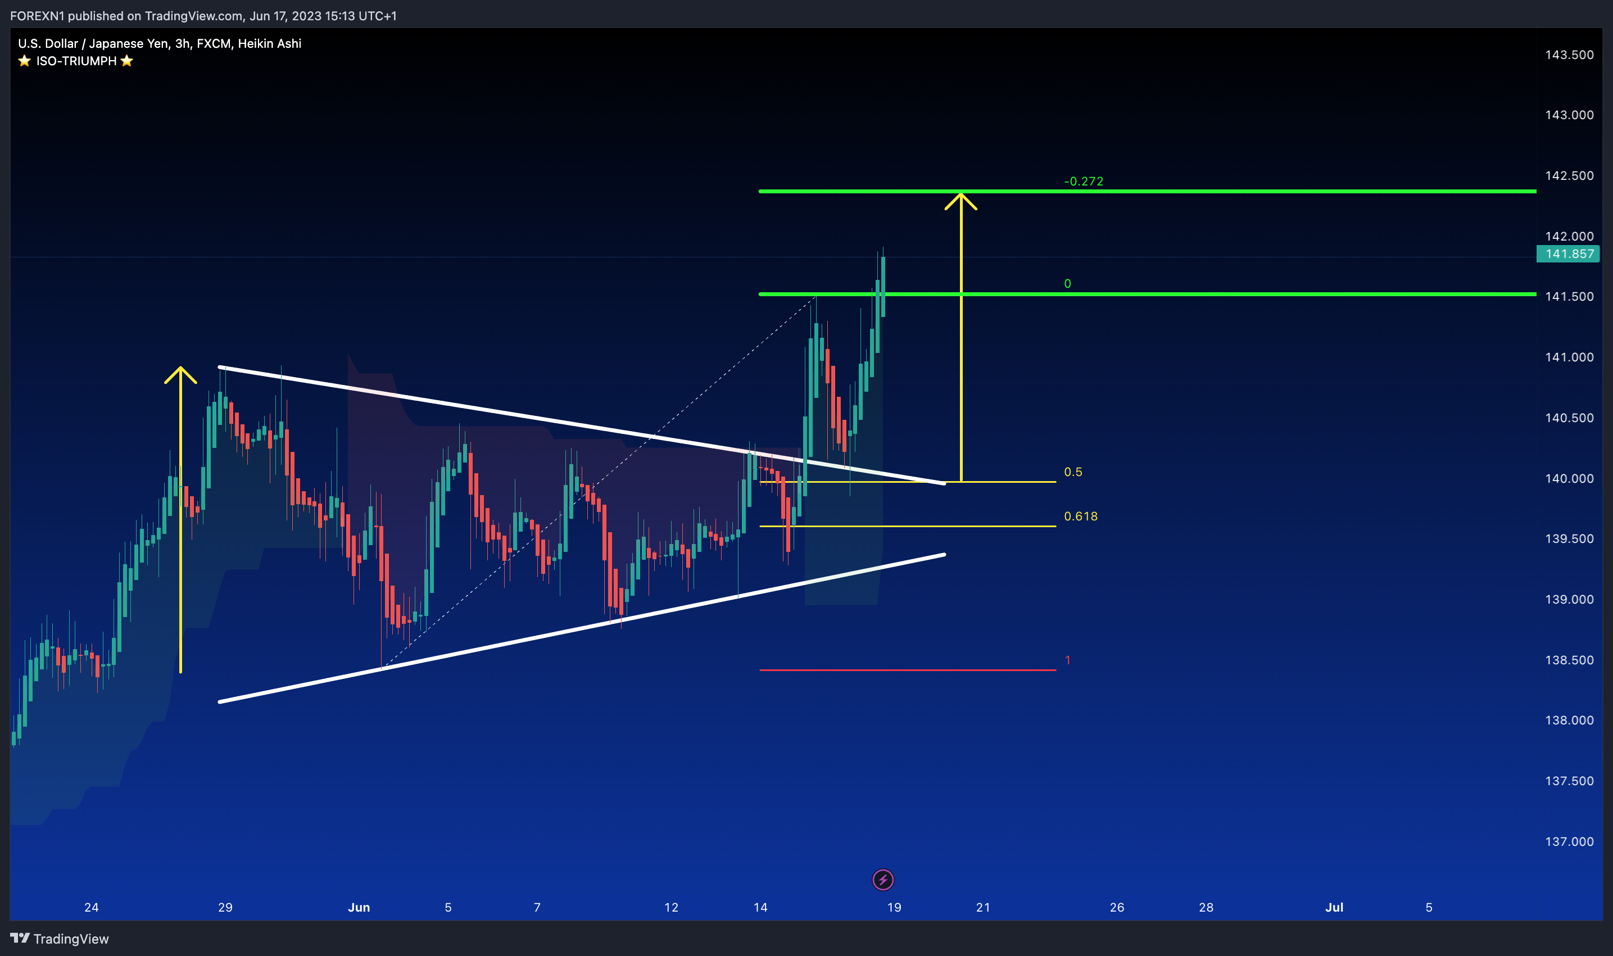
Task: Click the Jul label on time axis
Action: pyautogui.click(x=1334, y=907)
